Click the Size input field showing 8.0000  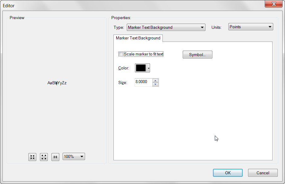tap(143, 82)
